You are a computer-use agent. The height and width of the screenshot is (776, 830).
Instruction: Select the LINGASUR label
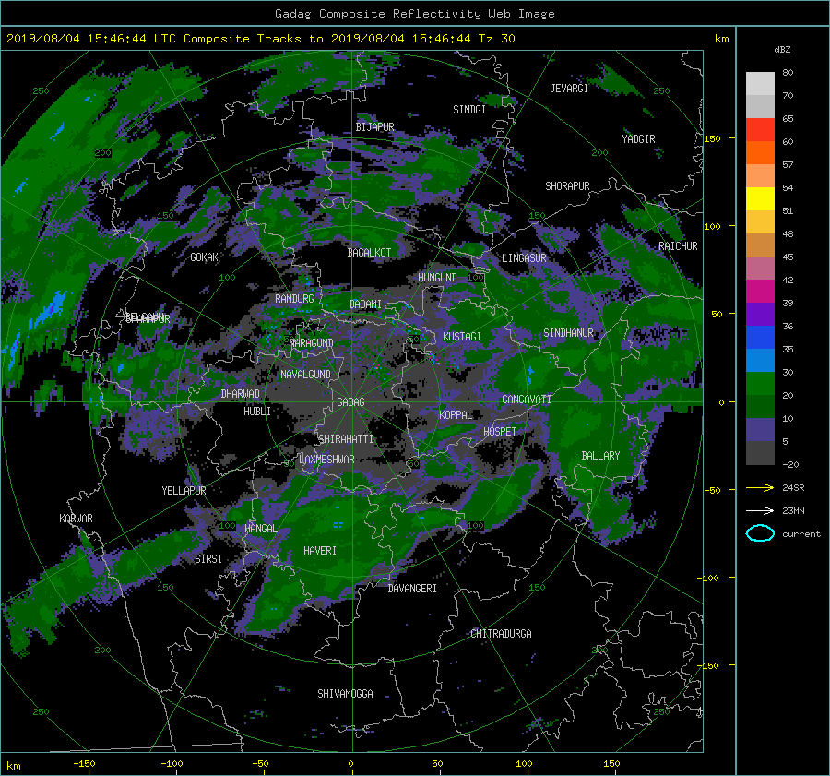(x=524, y=258)
